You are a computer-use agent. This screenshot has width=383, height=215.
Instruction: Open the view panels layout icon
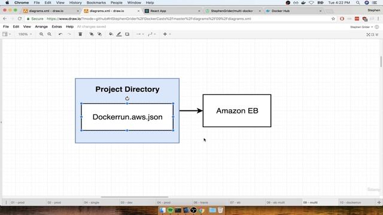coord(5,35)
